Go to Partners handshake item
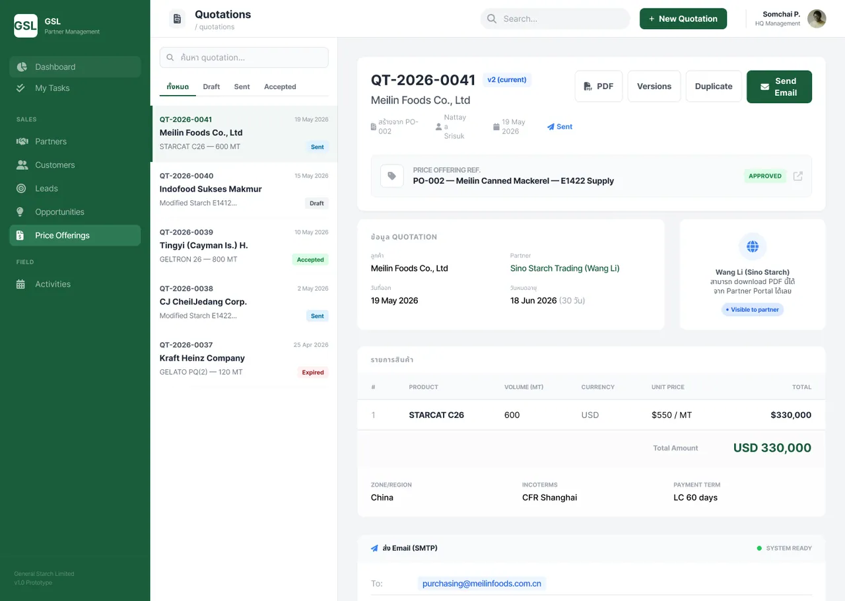This screenshot has width=845, height=601. click(x=75, y=141)
